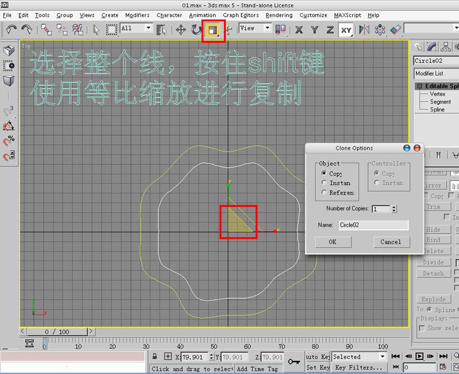459x374 pixels.
Task: Click the Use Pivot Point Center icon
Action: pos(280,30)
